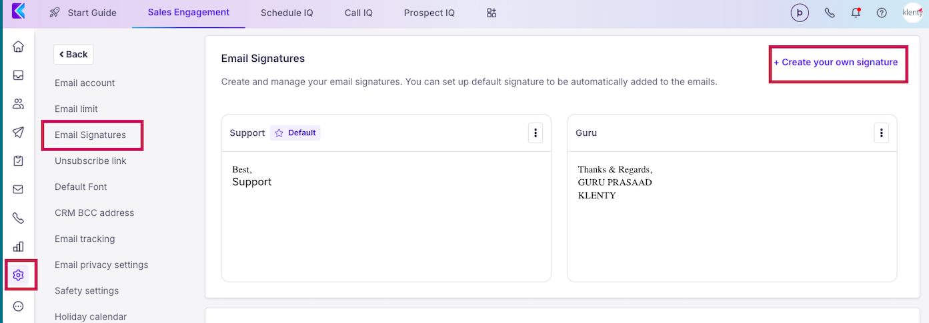Viewport: 929px width, 323px height.
Task: Open the cadences paper plane icon
Action: tap(19, 132)
